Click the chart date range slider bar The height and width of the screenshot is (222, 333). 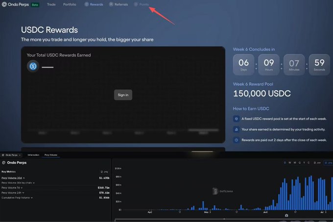click(224, 220)
